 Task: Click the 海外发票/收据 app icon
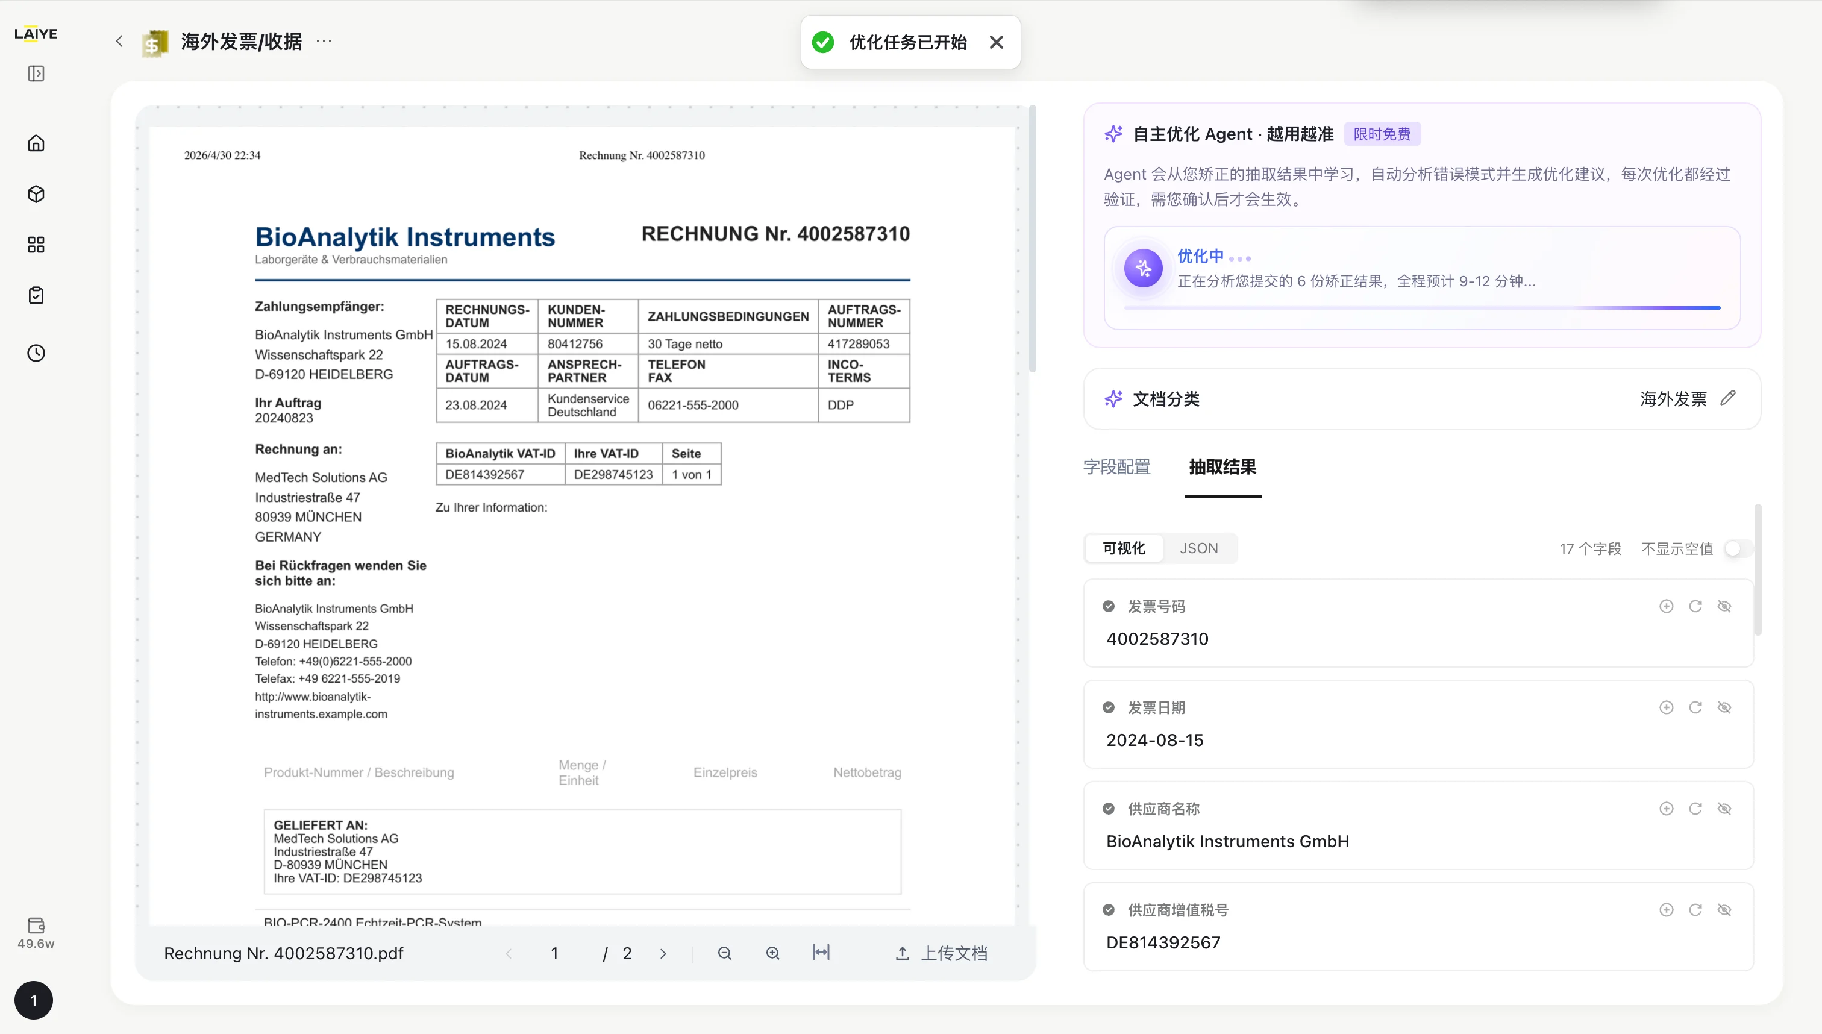[x=155, y=43]
